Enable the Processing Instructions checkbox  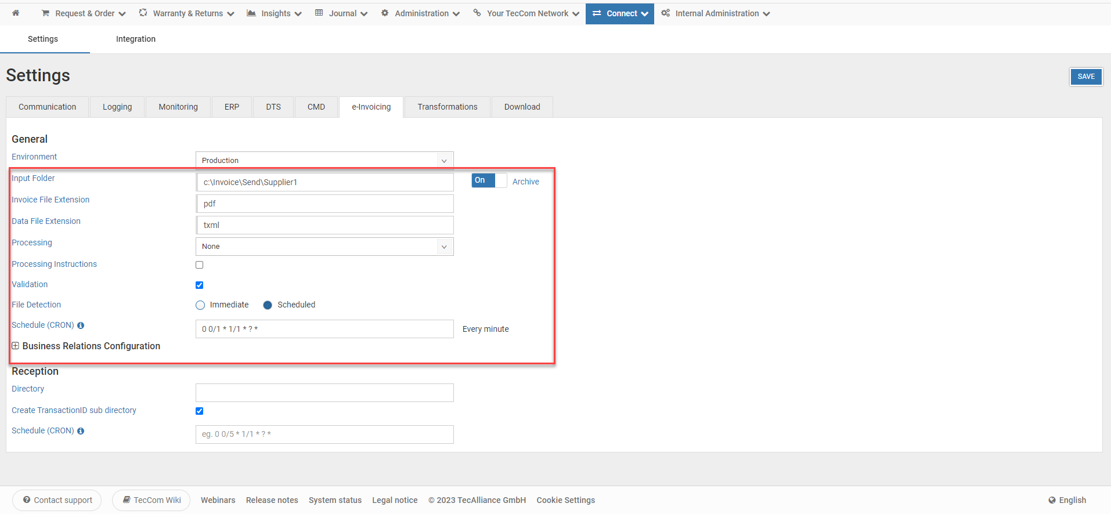point(200,265)
